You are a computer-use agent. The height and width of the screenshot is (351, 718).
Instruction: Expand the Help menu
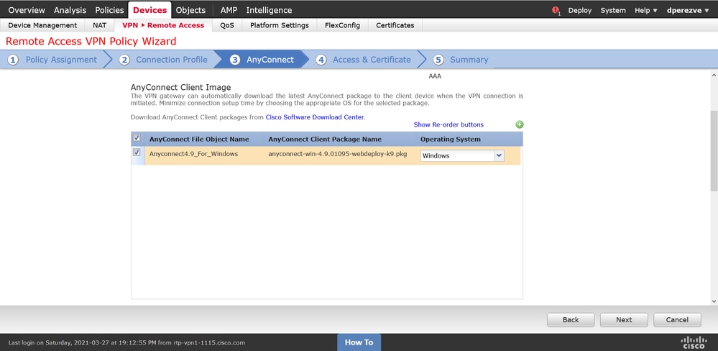pyautogui.click(x=645, y=10)
